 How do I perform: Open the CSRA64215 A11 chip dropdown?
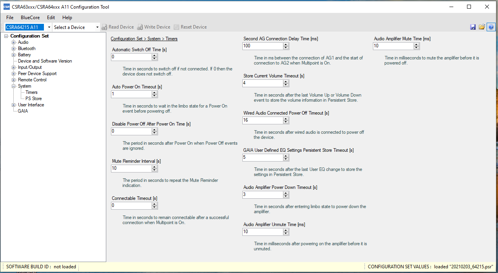[49, 27]
